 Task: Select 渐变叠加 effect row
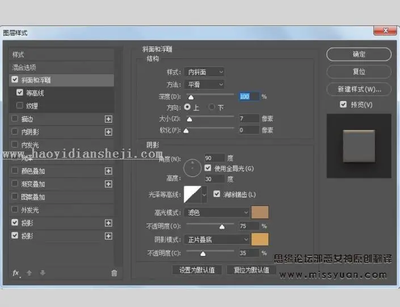(61, 184)
